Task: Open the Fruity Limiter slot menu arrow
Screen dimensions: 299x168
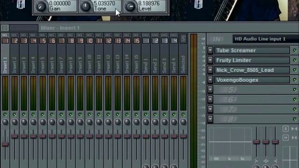Action: pyautogui.click(x=210, y=60)
